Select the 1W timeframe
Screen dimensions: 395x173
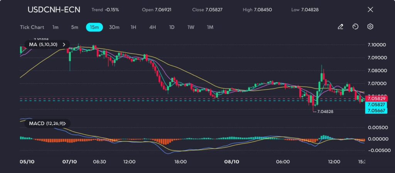[x=191, y=27]
